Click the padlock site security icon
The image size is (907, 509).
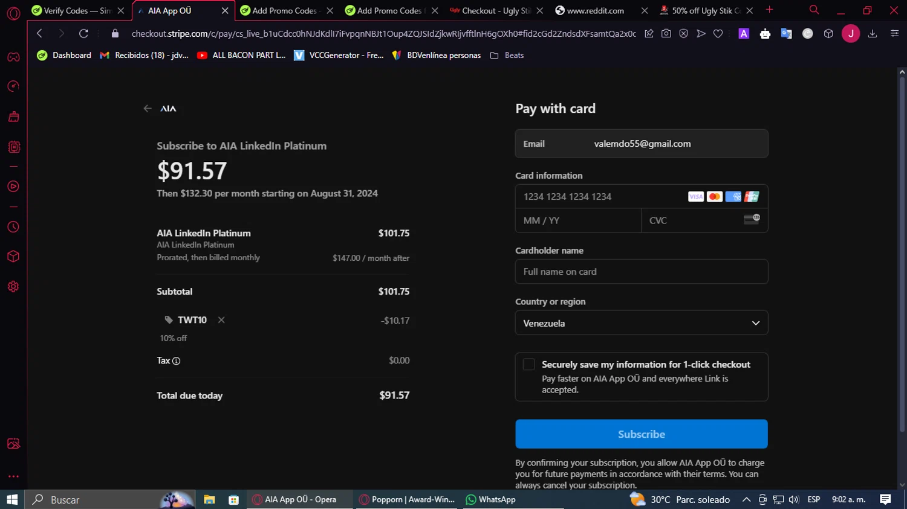[x=115, y=34]
